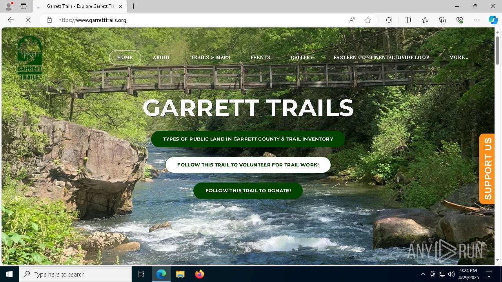The image size is (502, 282).
Task: Open Copilot sidebar icon
Action: pos(493,20)
